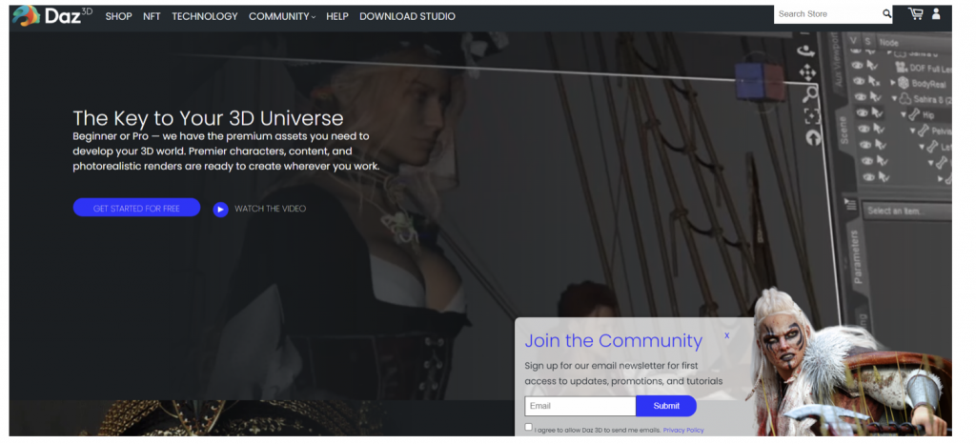976x444 pixels.
Task: Open the Select an item combo box
Action: (907, 211)
